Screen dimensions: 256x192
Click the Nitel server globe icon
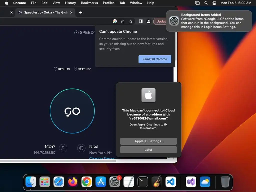coord(81,148)
